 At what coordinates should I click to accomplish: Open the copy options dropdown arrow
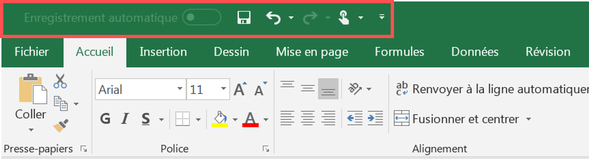point(76,104)
